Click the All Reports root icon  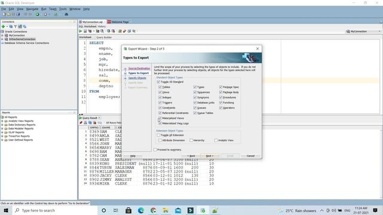pyautogui.click(x=2, y=117)
